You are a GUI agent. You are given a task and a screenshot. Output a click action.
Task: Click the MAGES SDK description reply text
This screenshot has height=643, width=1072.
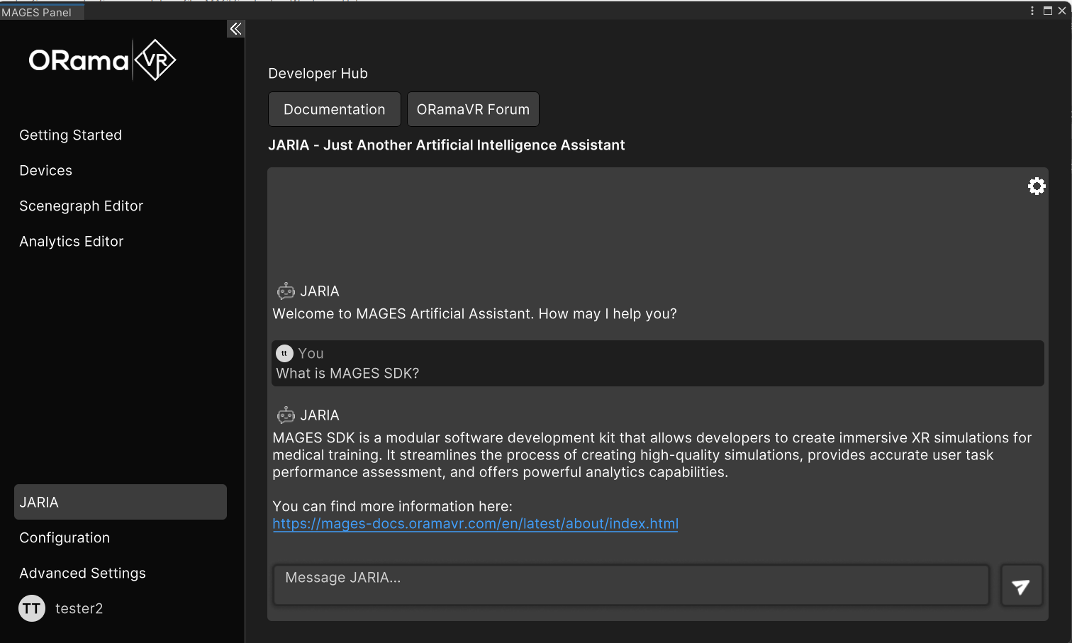coord(652,455)
